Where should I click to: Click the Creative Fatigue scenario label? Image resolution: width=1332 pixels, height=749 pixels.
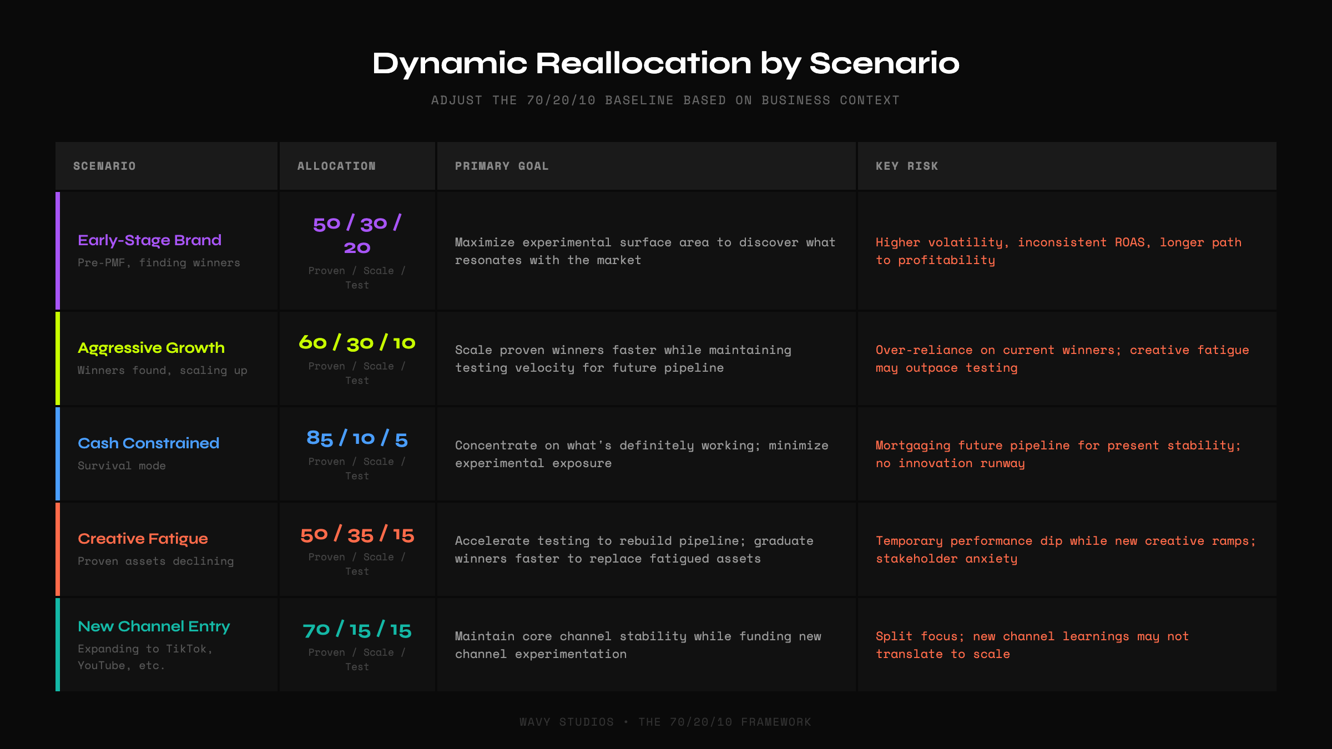[x=143, y=539]
